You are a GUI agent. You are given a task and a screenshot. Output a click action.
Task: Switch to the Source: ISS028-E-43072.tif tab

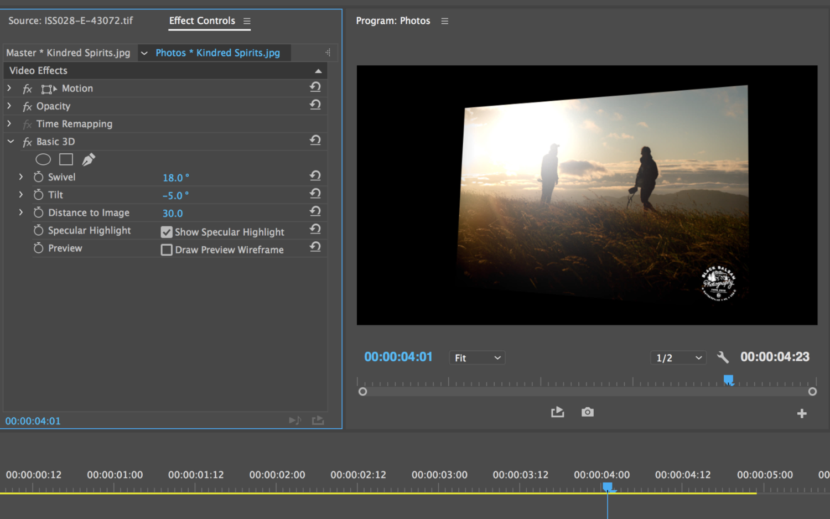tap(70, 21)
